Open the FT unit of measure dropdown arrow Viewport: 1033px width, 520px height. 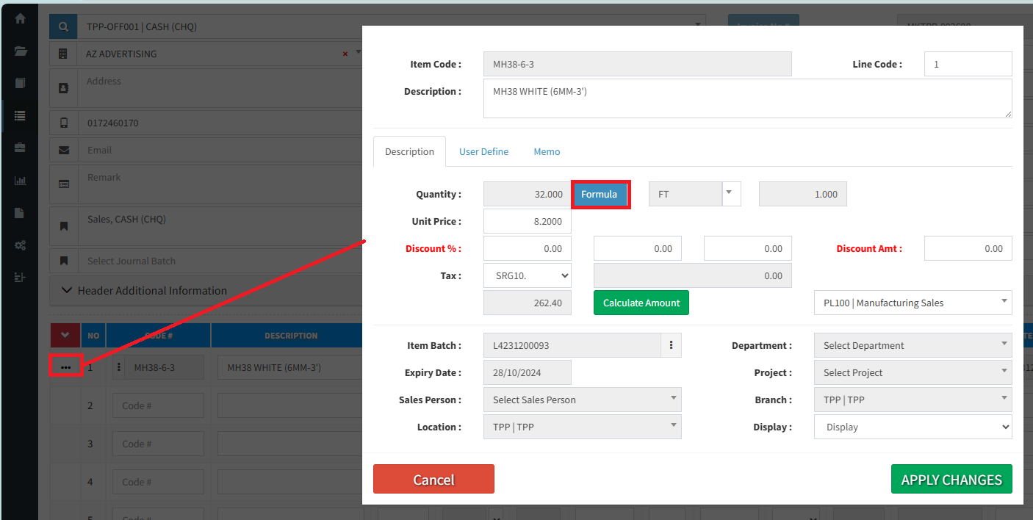click(731, 194)
